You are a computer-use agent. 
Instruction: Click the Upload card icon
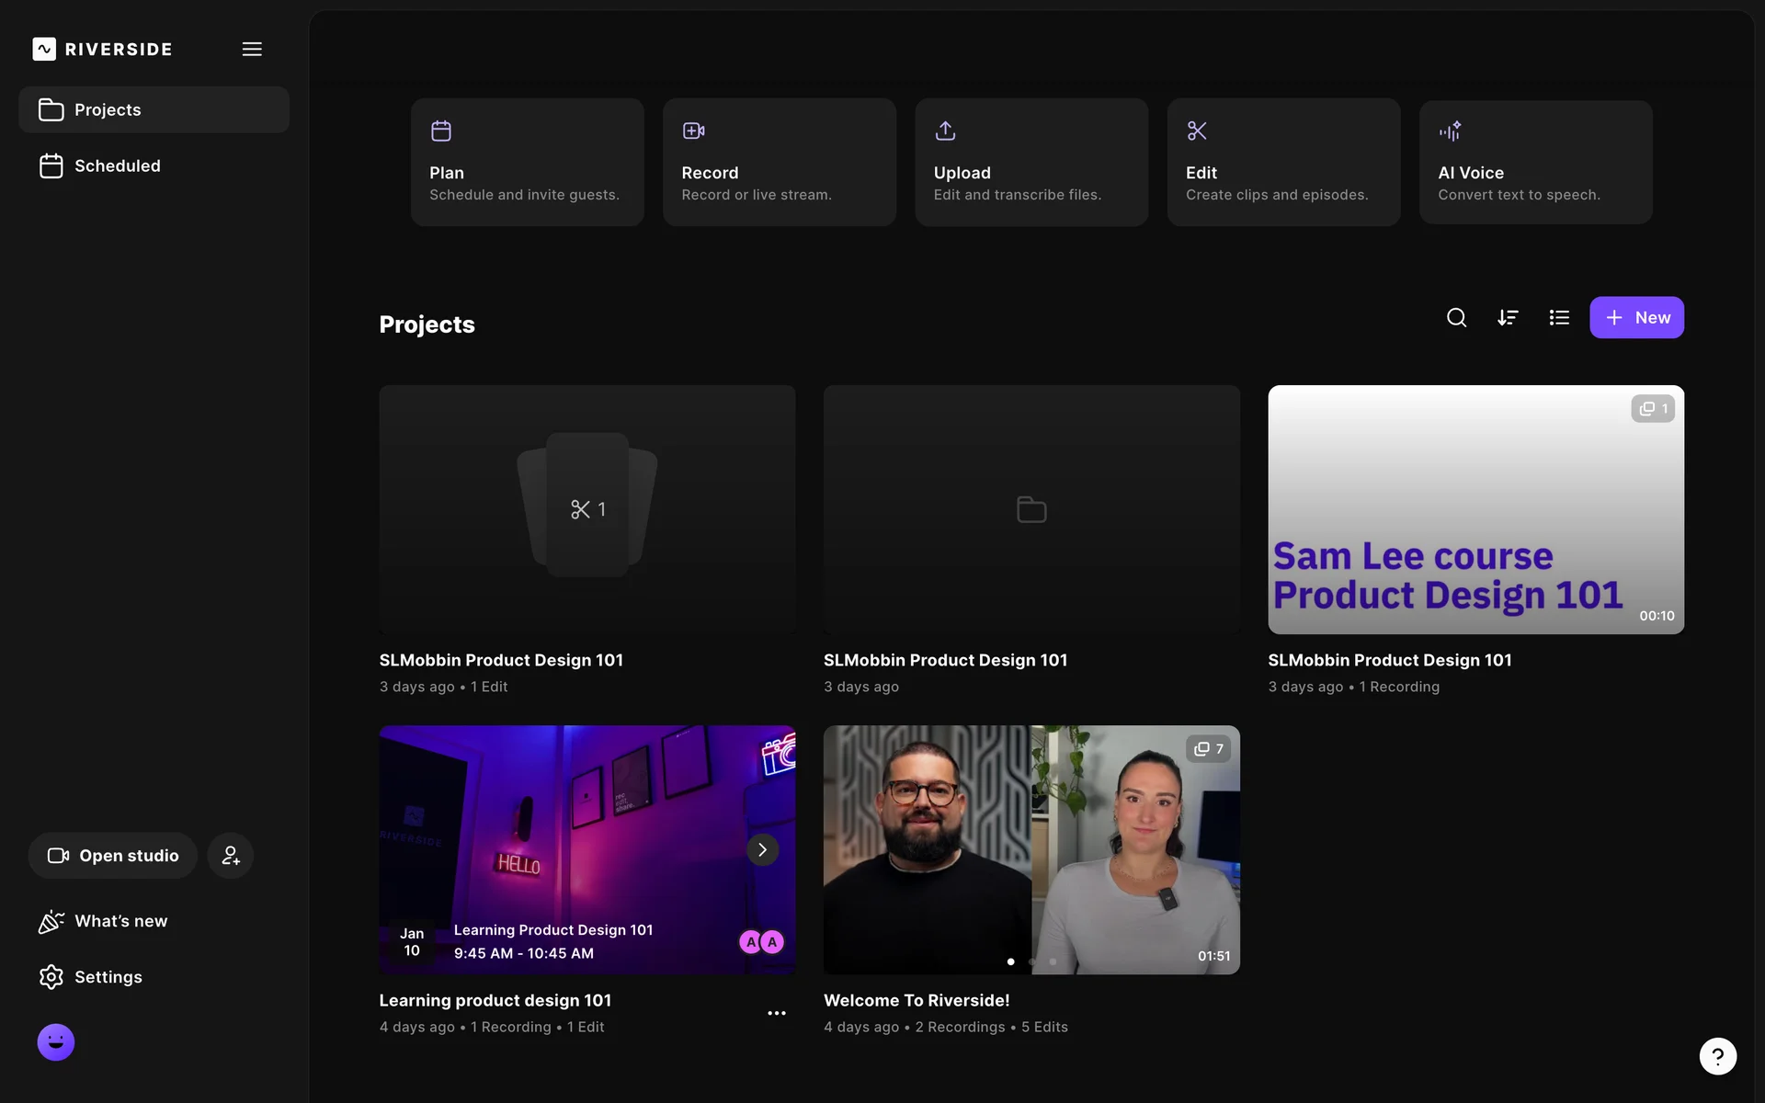(945, 131)
